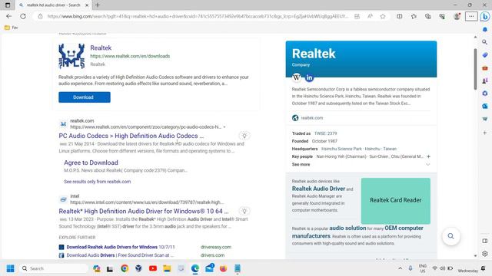
Task: Open split screen view icon
Action: click(x=399, y=16)
